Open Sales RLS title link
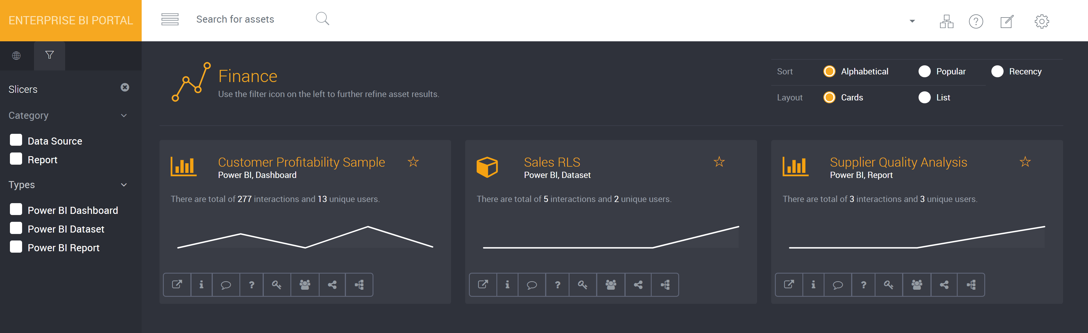 click(x=552, y=162)
